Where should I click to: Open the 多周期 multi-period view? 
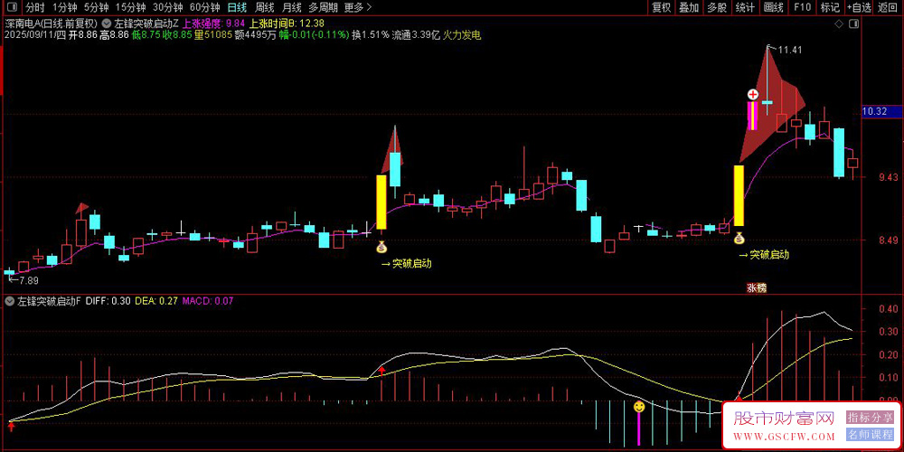[x=323, y=7]
